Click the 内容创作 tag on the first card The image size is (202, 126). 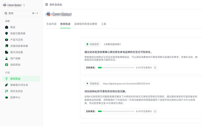pyautogui.click(x=92, y=44)
